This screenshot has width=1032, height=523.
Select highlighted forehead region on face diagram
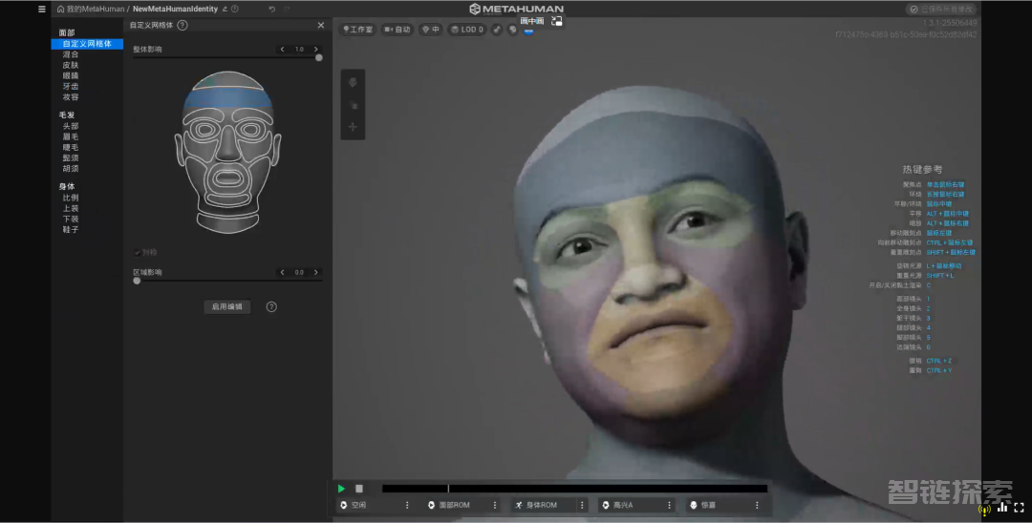click(227, 99)
